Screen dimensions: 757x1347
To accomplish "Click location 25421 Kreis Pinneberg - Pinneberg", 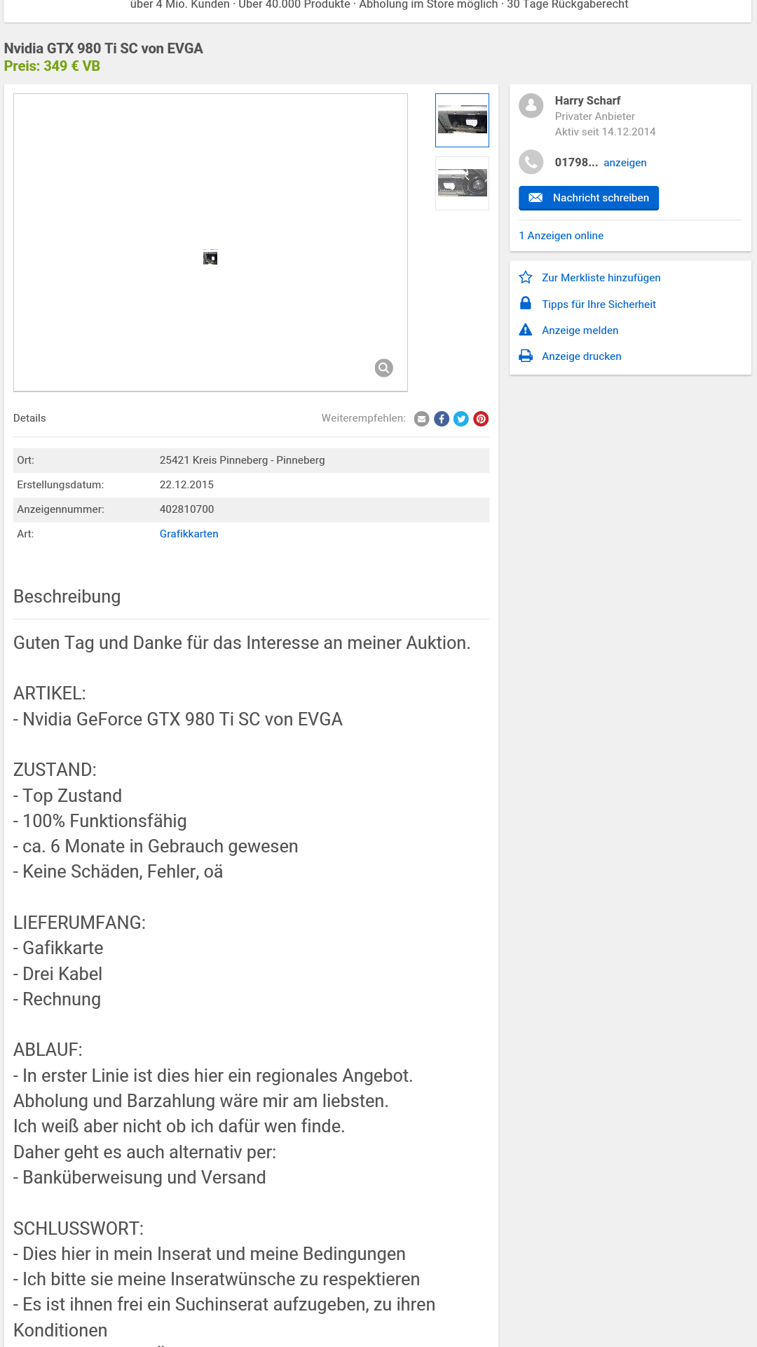I will pos(242,460).
